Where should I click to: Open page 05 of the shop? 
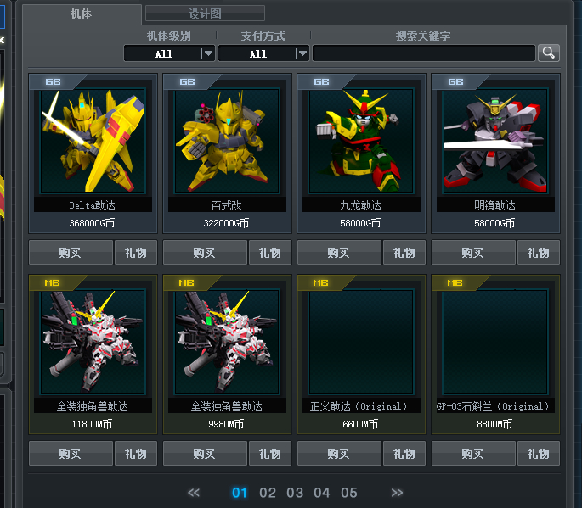point(349,493)
